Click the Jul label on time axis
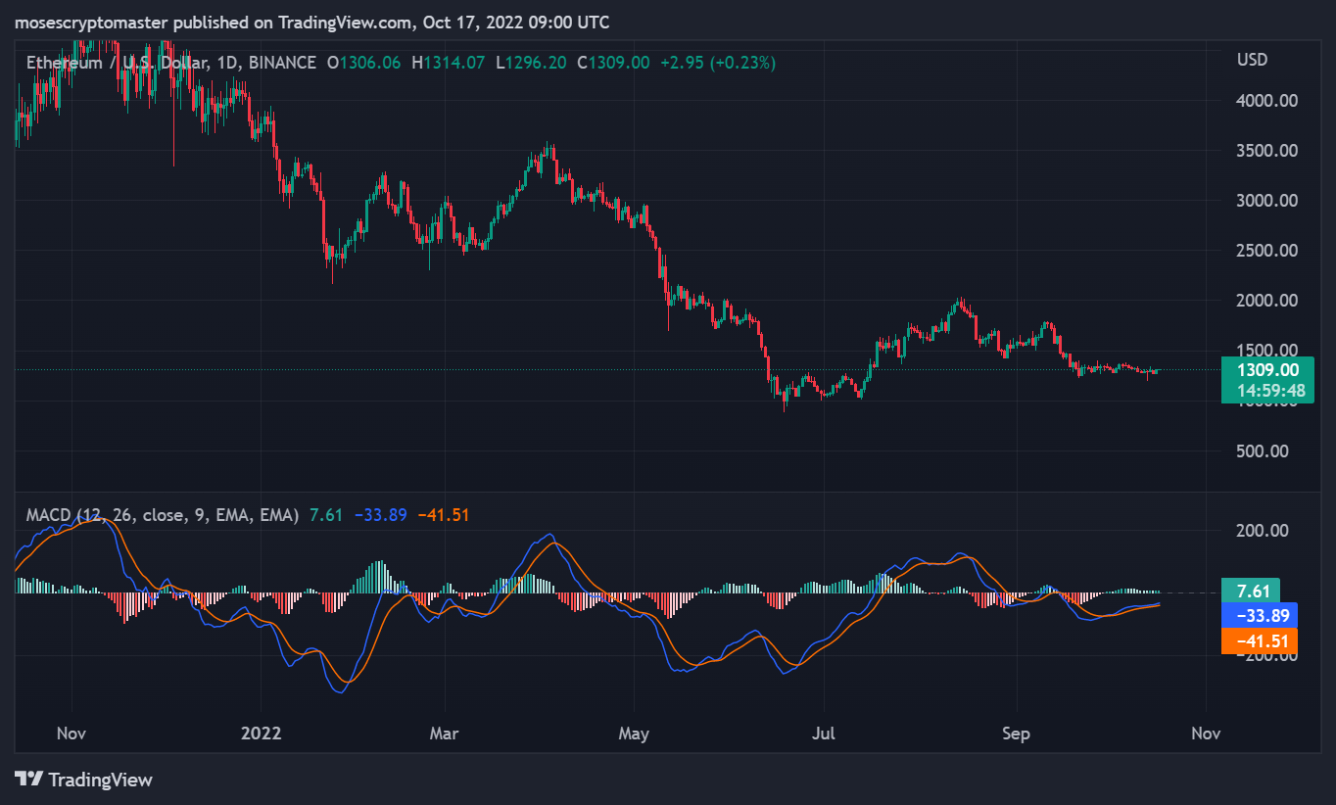The width and height of the screenshot is (1336, 805). pyautogui.click(x=823, y=734)
